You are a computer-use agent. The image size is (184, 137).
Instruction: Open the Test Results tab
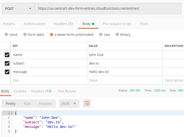tap(67, 91)
